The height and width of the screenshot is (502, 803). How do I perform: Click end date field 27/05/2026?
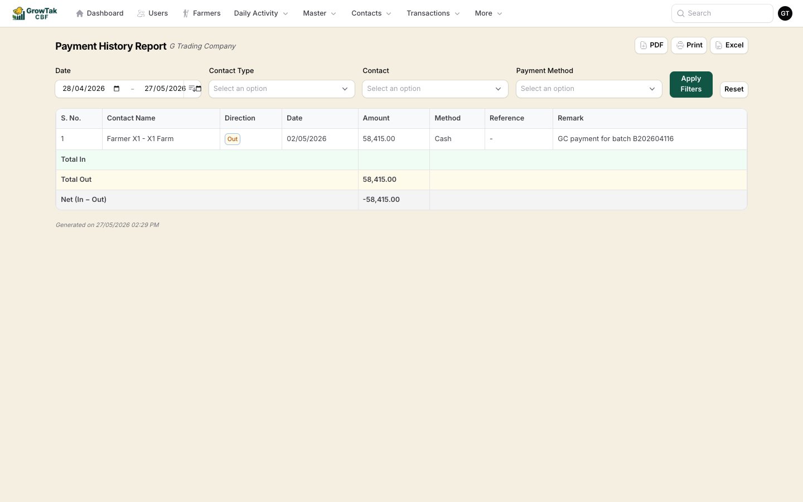click(165, 89)
